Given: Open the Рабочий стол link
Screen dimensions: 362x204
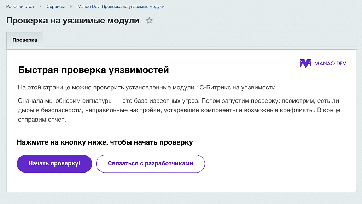Looking at the screenshot, I should point(19,6).
